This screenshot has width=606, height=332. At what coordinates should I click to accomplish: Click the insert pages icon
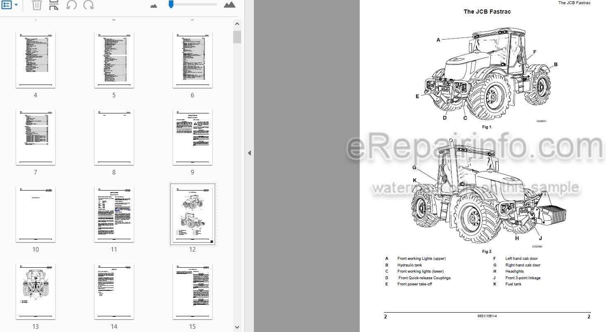[54, 5]
